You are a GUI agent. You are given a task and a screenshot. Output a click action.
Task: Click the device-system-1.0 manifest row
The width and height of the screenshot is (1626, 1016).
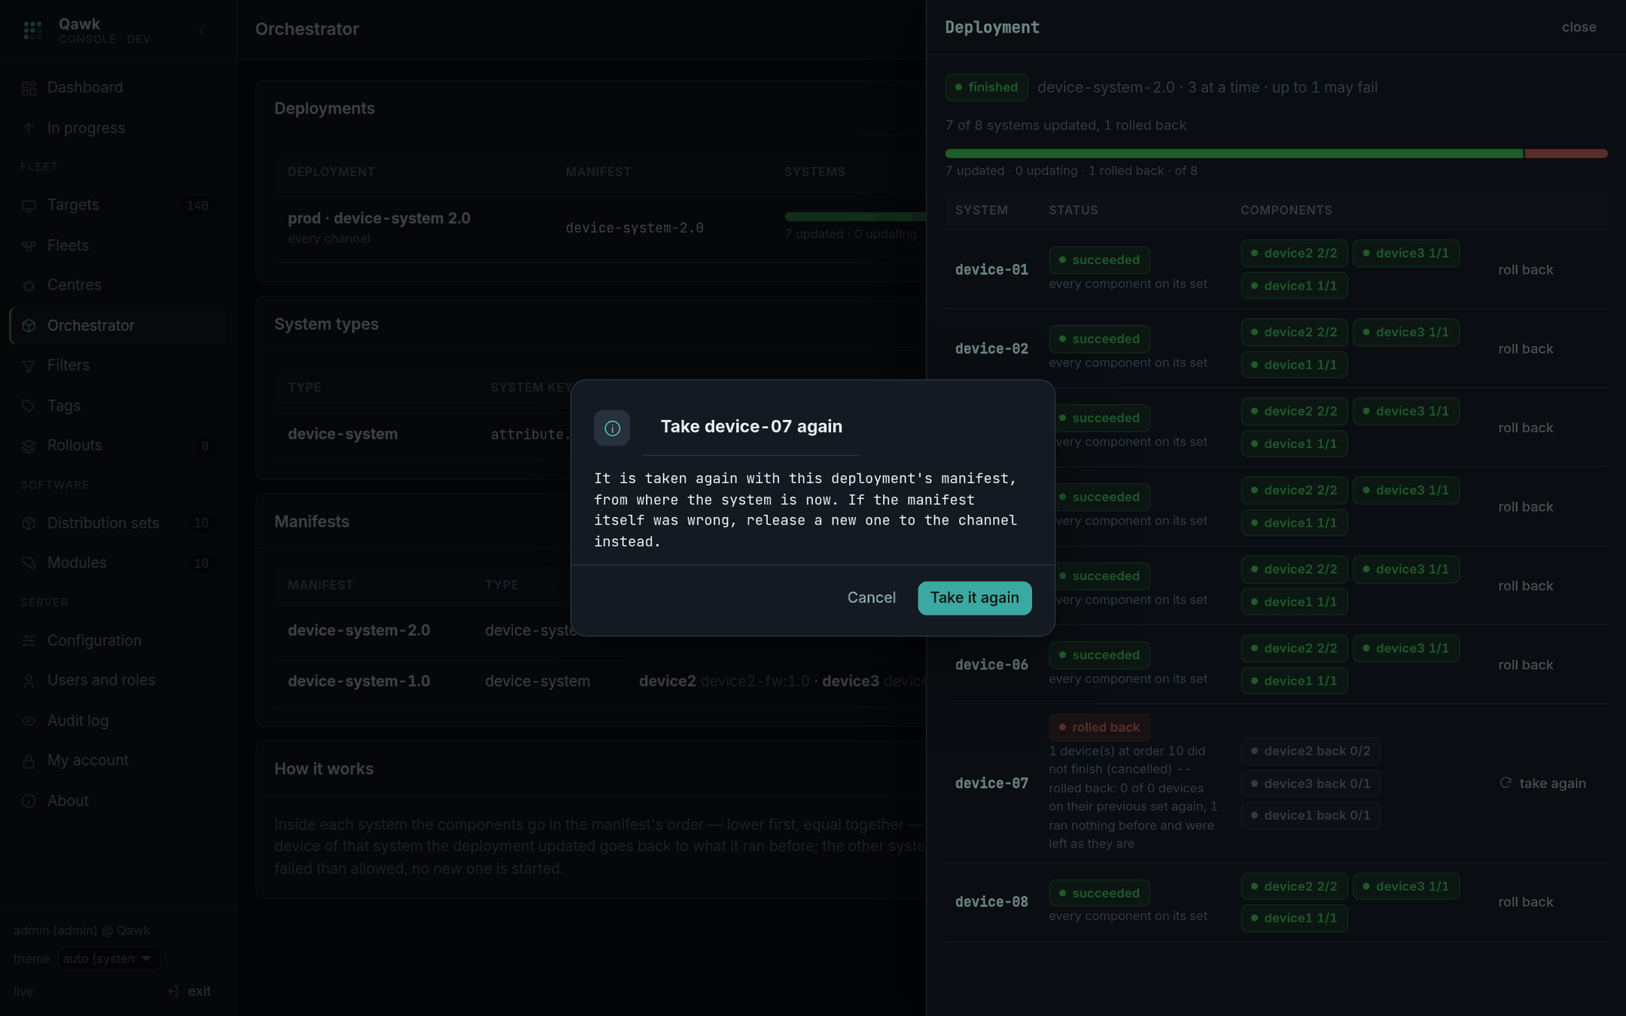click(x=600, y=681)
